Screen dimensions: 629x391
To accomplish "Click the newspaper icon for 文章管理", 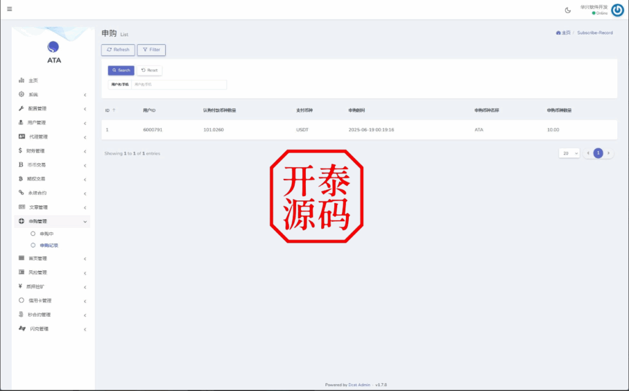I will (21, 207).
